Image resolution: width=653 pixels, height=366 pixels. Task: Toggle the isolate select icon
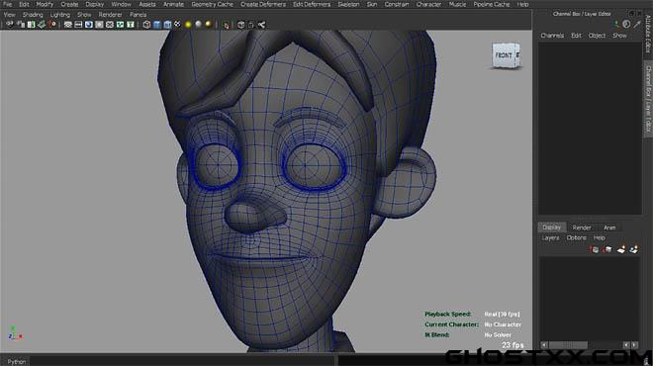(x=227, y=26)
